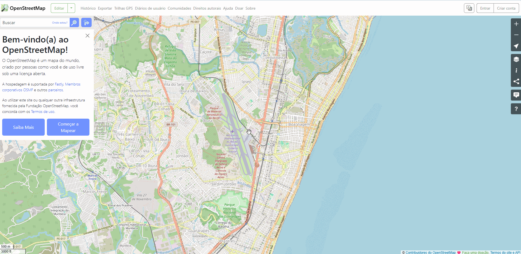Open the share map icon

(516, 81)
